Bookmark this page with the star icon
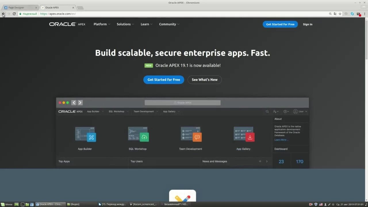Viewport: 368px width, 207px height. tap(340, 14)
